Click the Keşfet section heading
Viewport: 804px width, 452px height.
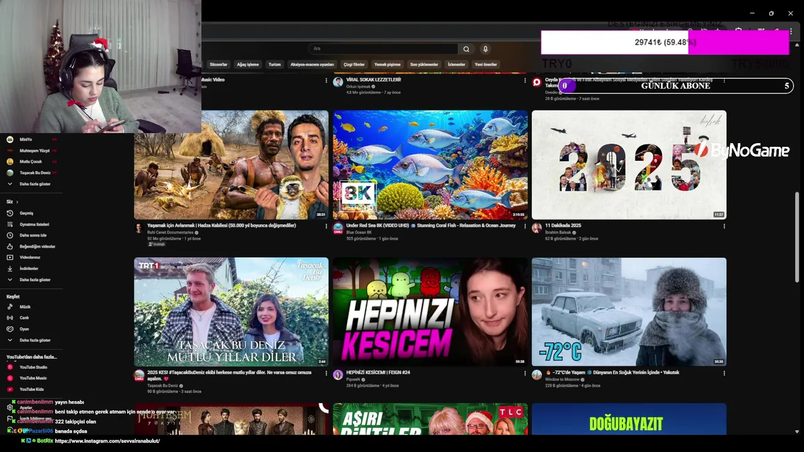coord(13,296)
